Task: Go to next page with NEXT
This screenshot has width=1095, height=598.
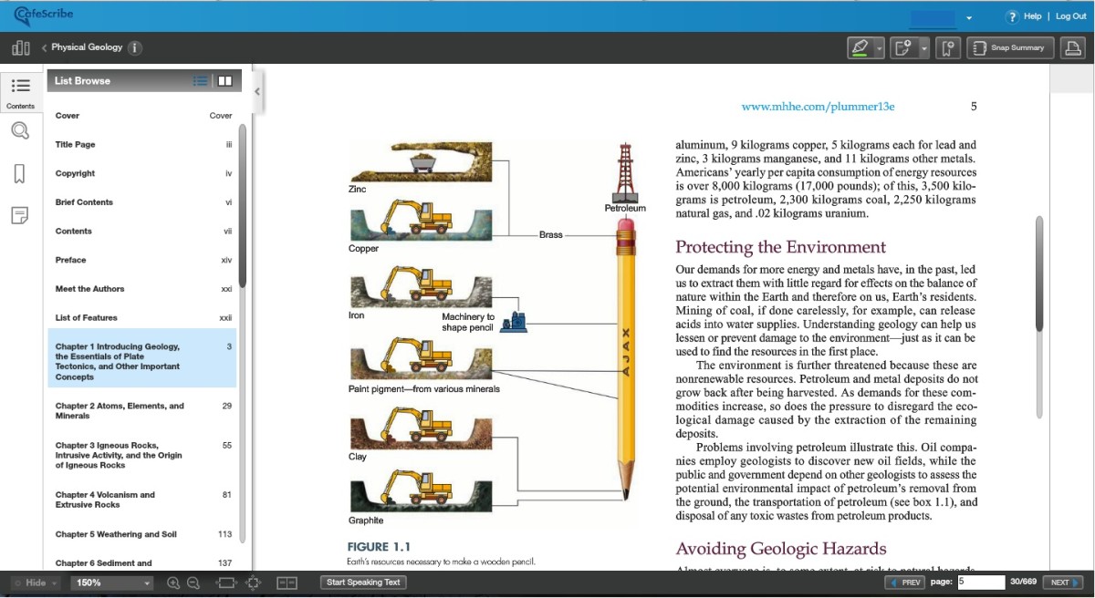Action: point(1064,583)
